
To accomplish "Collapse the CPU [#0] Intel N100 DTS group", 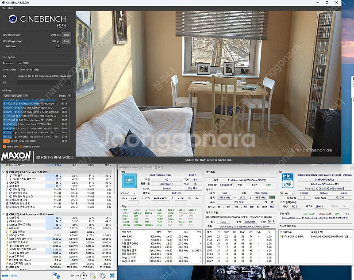I will pyautogui.click(x=3, y=172).
